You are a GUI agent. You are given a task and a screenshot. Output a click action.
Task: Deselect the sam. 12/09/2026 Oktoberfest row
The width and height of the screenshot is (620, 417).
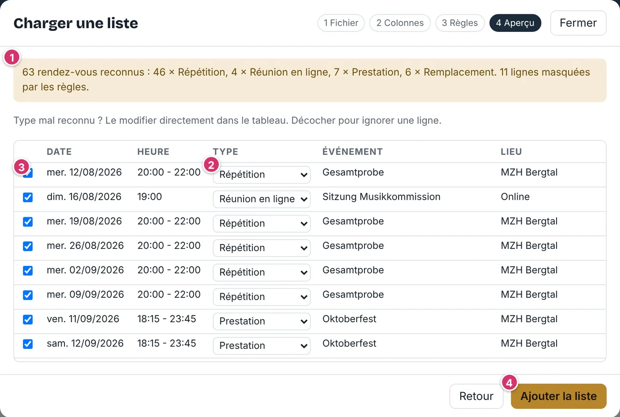[28, 344]
